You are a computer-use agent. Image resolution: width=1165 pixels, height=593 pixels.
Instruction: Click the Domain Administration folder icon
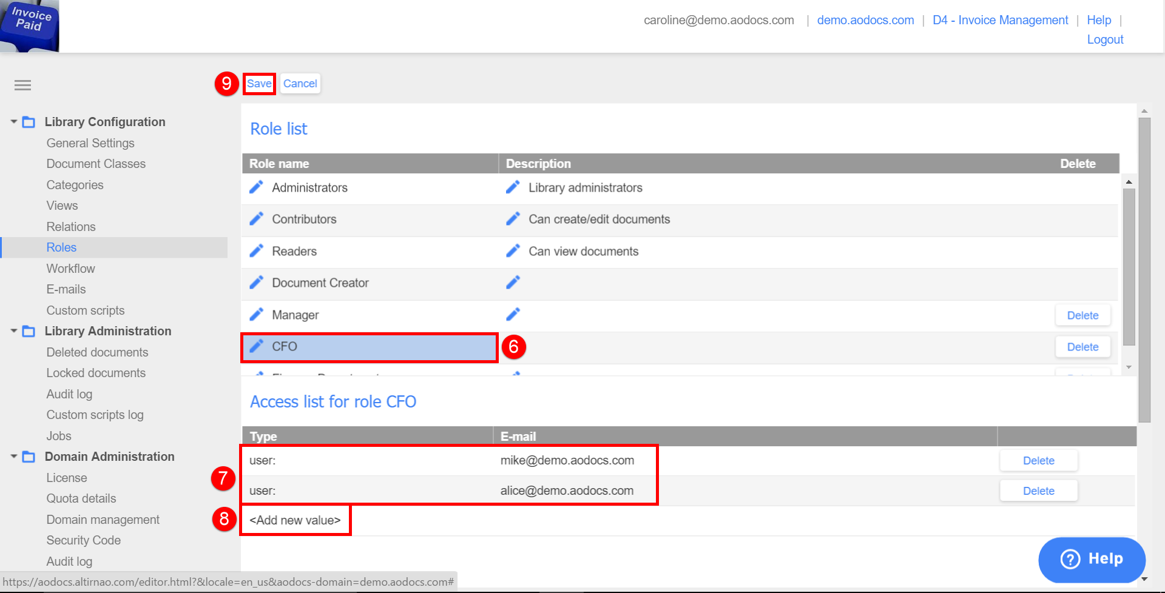29,457
